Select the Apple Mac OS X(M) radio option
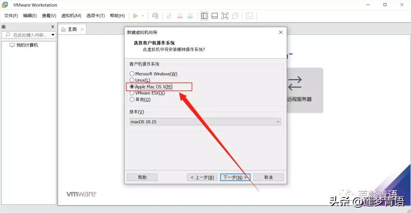Screen dimensions: 411x213 pos(151,87)
